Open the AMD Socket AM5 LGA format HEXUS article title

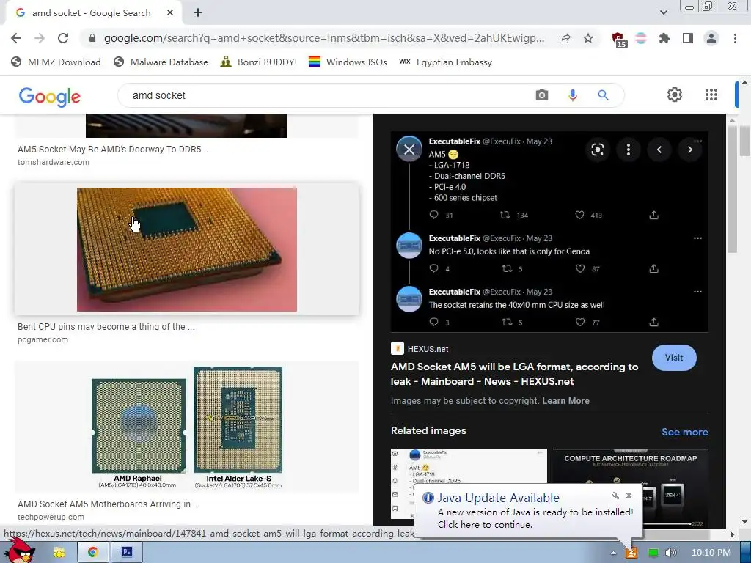[x=514, y=374]
